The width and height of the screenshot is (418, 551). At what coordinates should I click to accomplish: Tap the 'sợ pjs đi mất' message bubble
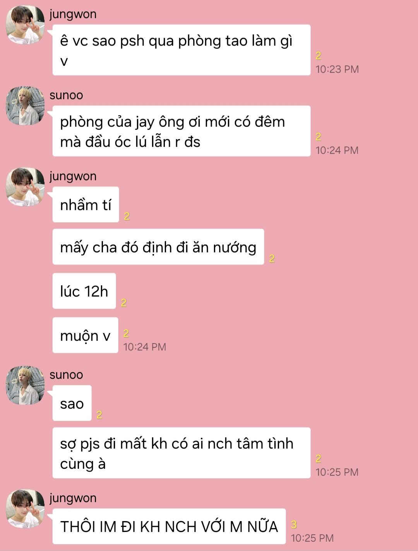[182, 453]
